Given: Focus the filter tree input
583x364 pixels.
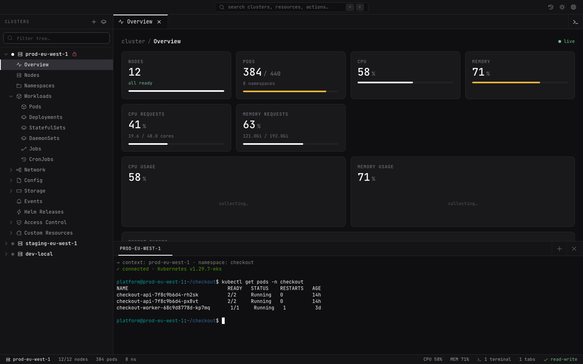Looking at the screenshot, I should point(56,38).
